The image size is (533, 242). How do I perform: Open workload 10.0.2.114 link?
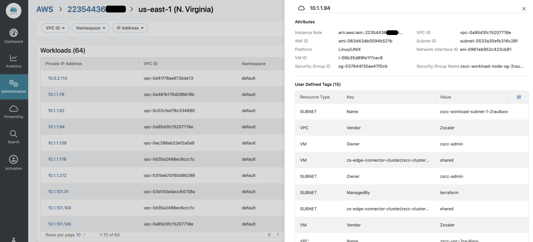[57, 78]
